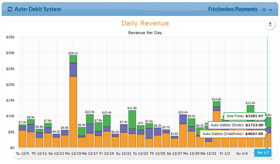Click the $8.9k bar

[31, 134]
